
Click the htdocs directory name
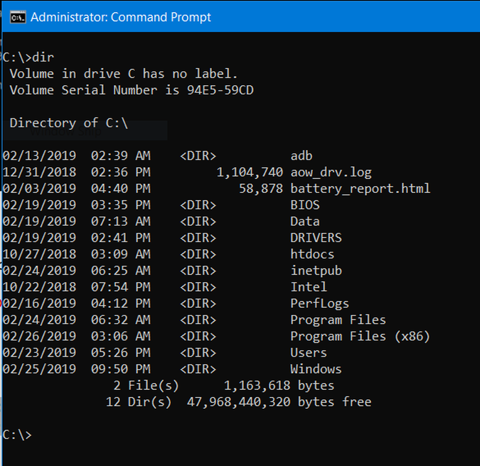pos(312,254)
